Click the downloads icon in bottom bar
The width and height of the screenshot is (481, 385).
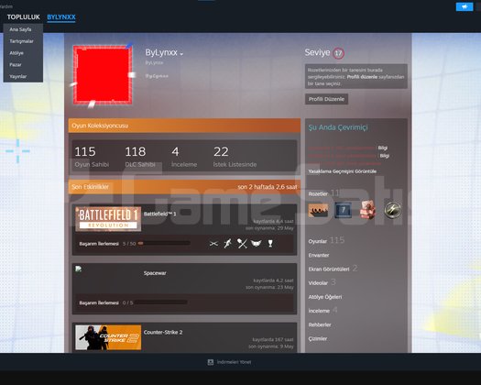pos(211,362)
